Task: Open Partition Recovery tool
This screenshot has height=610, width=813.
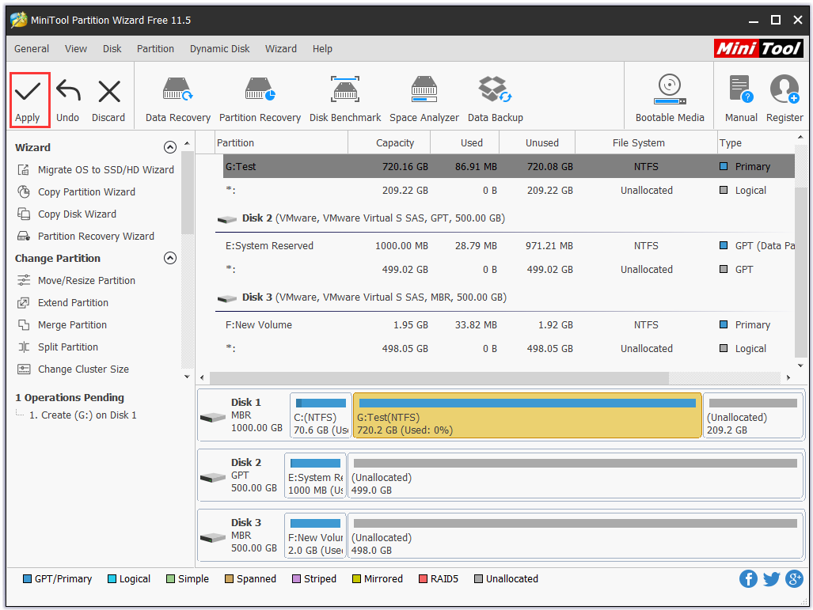Action: 260,100
